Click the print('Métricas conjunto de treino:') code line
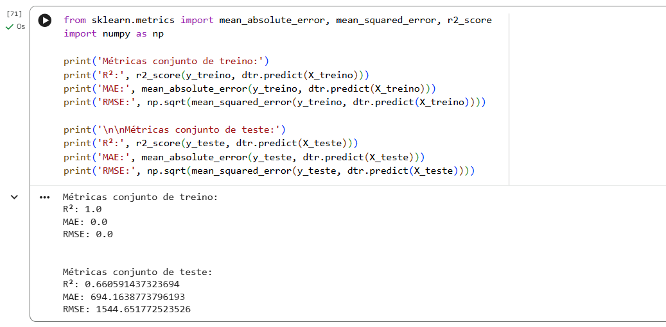The image size is (666, 327). [x=166, y=62]
